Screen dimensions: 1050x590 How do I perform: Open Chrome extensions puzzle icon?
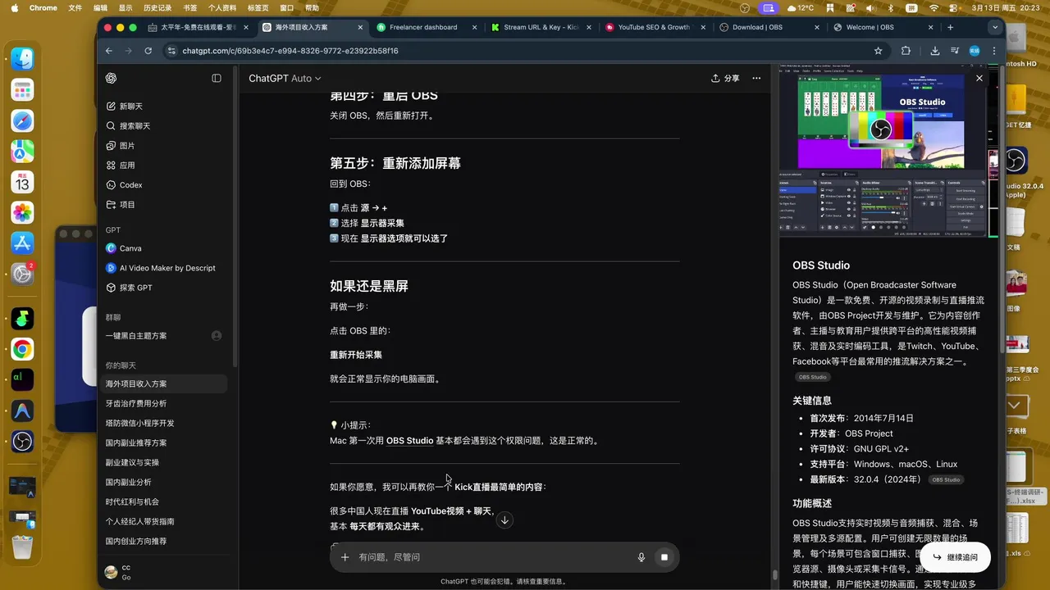click(x=906, y=51)
